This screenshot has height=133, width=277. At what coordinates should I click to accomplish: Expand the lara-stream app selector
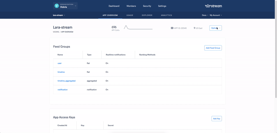pos(59,15)
